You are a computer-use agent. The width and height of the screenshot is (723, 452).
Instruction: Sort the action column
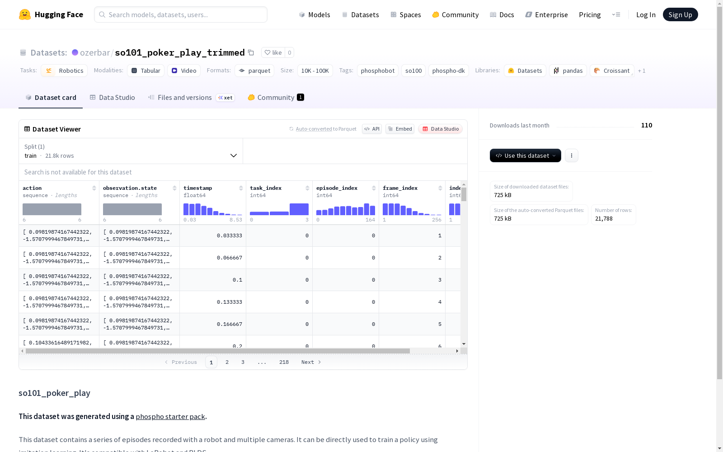click(x=94, y=188)
